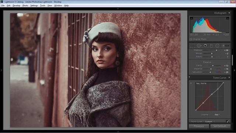
Task: Collapse the Tone Curve panel
Action: click(229, 78)
